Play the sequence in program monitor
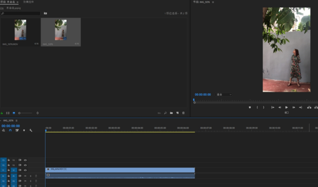The height and width of the screenshot is (187, 318). click(287, 108)
